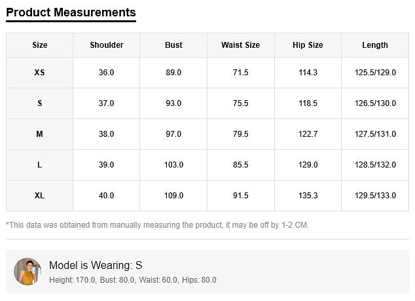This screenshot has width=415, height=301.
Task: Click the Model is Wearing: S text
Action: pyautogui.click(x=96, y=265)
